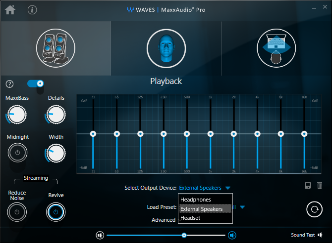Viewport: 332px width, 243px height.
Task: Minimize the MaxxAudio Pro window
Action: (314, 8)
